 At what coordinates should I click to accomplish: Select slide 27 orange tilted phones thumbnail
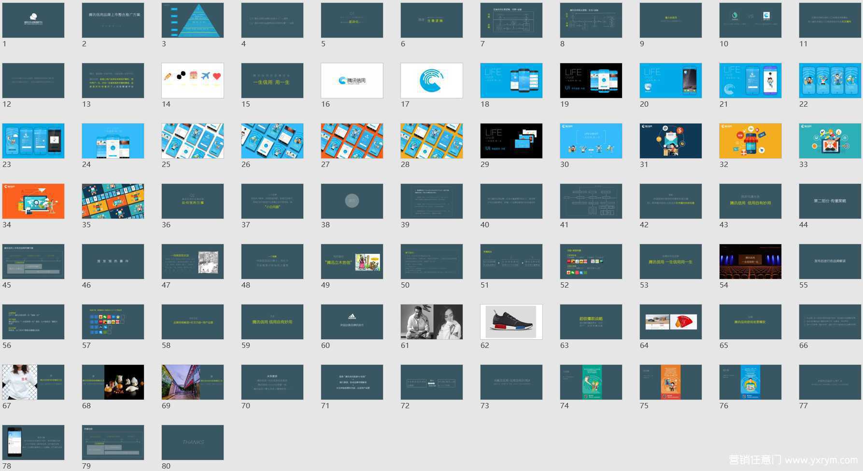pyautogui.click(x=352, y=141)
